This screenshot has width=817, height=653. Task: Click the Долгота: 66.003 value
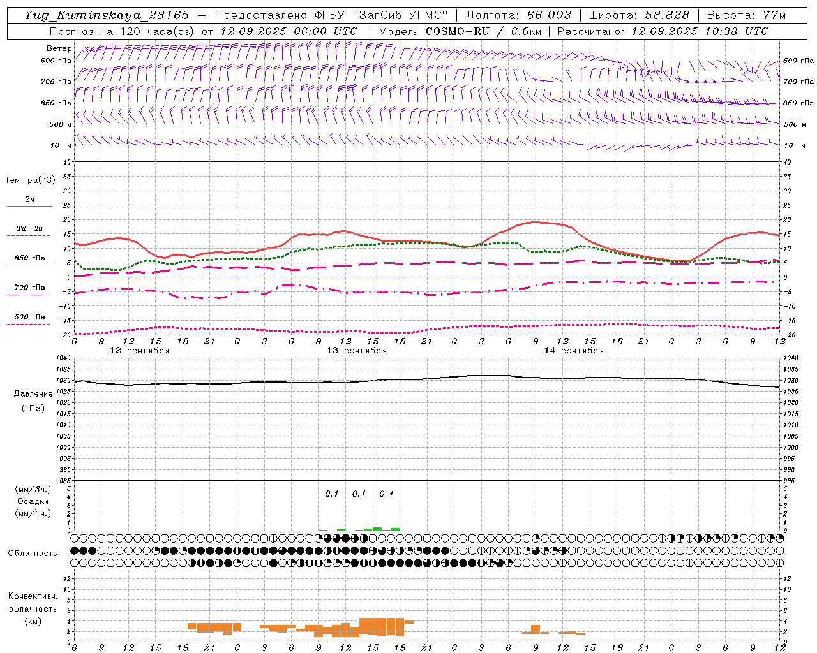(x=518, y=15)
